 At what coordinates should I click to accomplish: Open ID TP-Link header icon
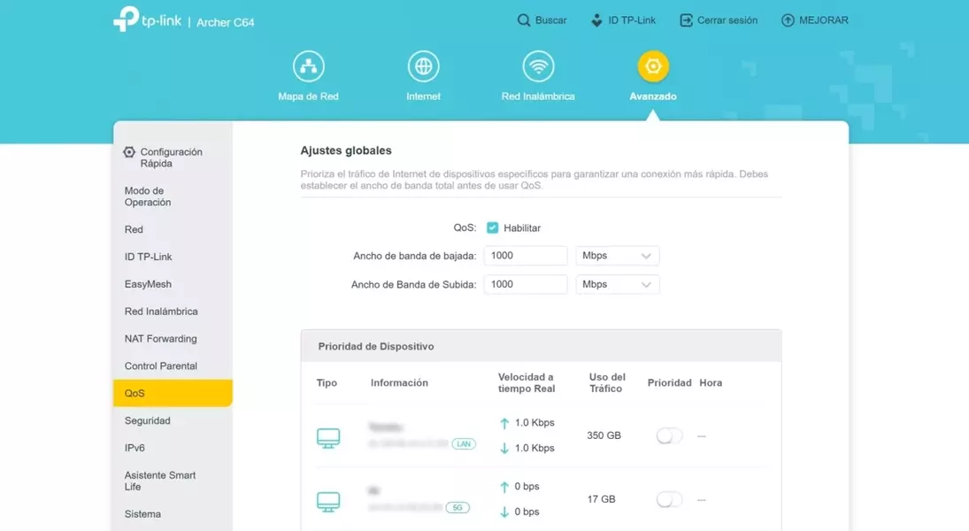[596, 20]
